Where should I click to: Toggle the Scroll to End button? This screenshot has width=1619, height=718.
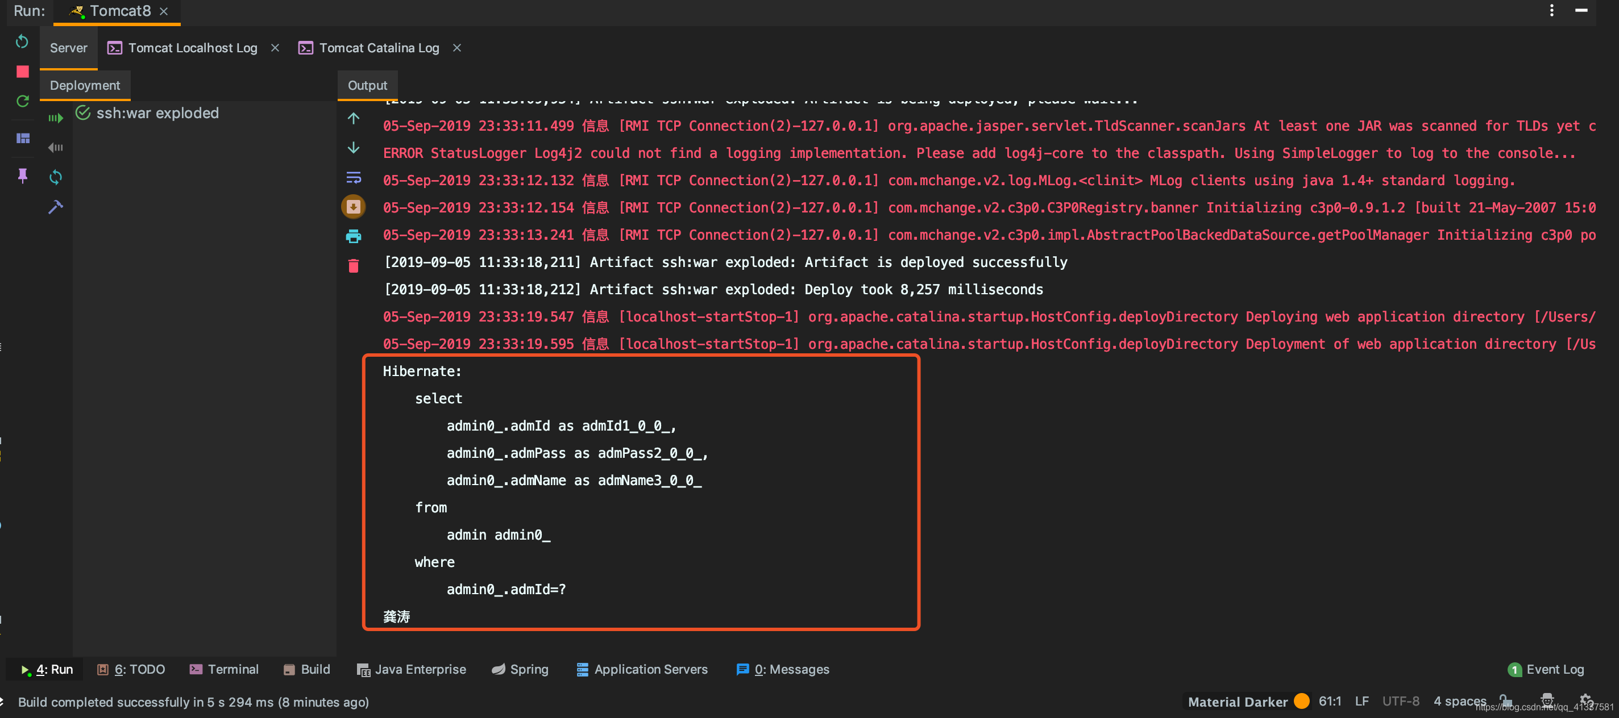(354, 207)
